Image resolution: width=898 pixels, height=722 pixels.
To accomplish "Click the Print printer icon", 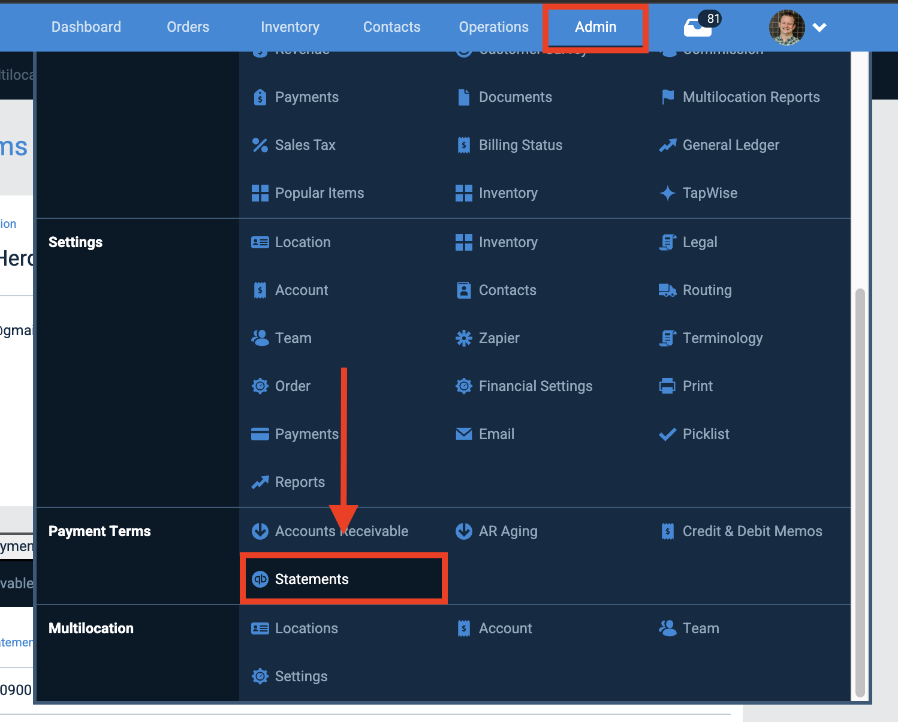I will click(667, 386).
